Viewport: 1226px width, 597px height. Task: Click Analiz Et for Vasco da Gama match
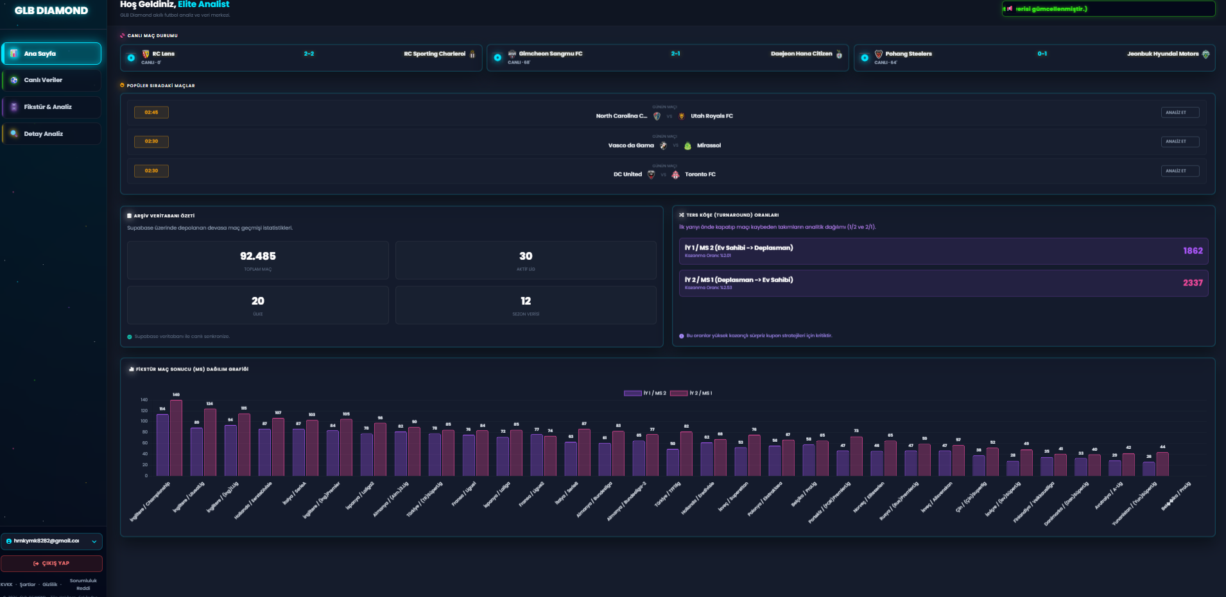point(1180,142)
